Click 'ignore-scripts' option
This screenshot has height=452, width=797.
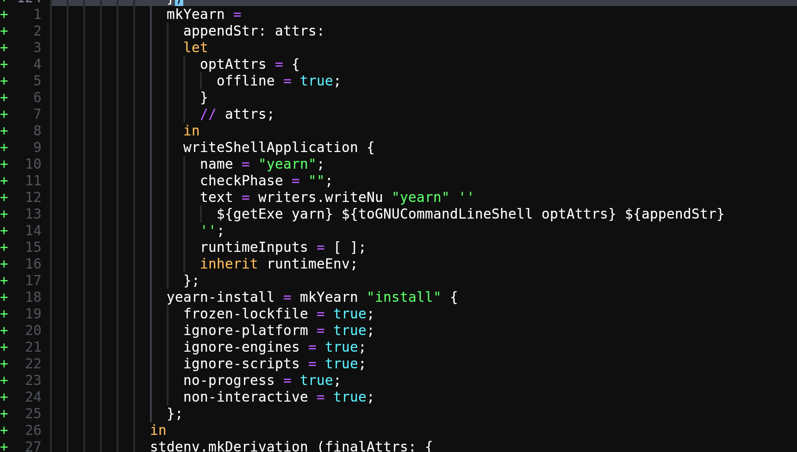click(x=241, y=364)
